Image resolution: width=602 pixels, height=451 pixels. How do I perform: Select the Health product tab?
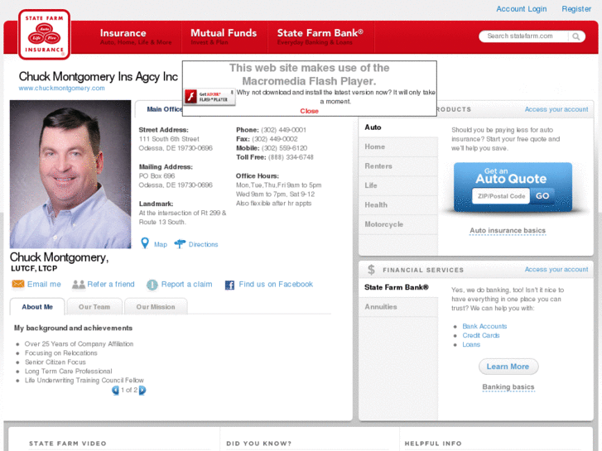pyautogui.click(x=398, y=205)
